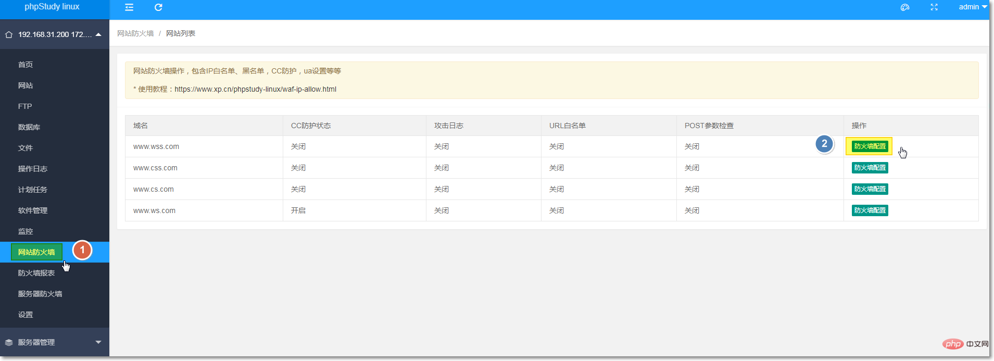
Task: Click the layers icon beside 服务器管理
Action: click(x=9, y=342)
